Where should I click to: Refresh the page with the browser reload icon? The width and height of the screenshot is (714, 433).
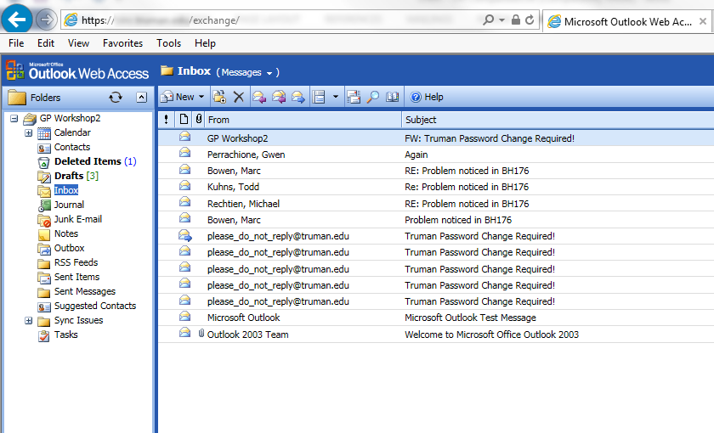click(x=530, y=20)
